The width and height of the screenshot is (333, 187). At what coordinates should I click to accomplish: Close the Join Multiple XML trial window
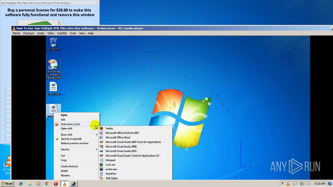tap(97, 3)
